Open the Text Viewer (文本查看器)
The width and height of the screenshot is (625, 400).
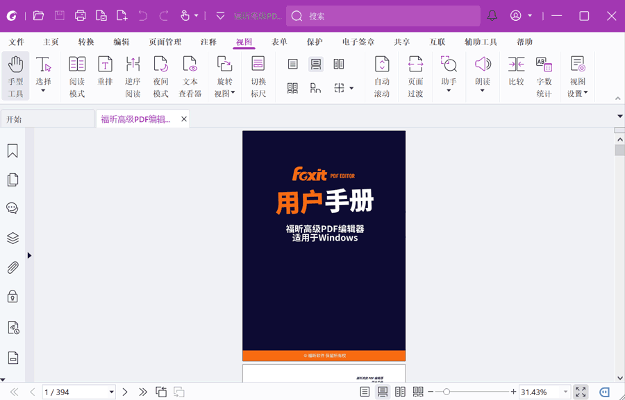[x=190, y=76]
